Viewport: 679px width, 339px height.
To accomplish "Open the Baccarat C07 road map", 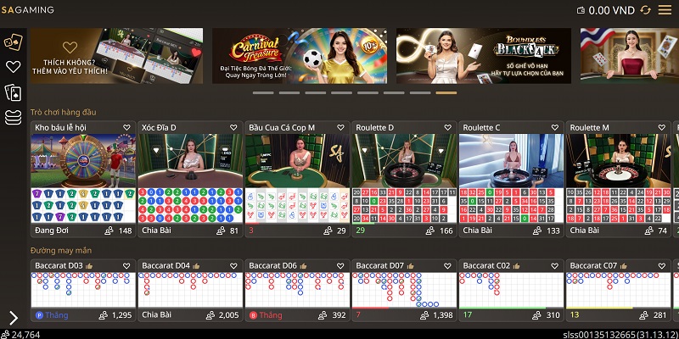I will [619, 290].
